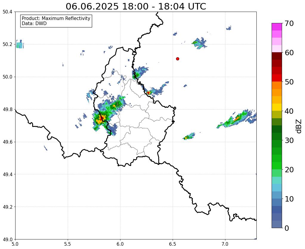Click the 30 dBZ colorbar label
Image resolution: width=305 pixels, height=249 pixels.
click(289, 140)
